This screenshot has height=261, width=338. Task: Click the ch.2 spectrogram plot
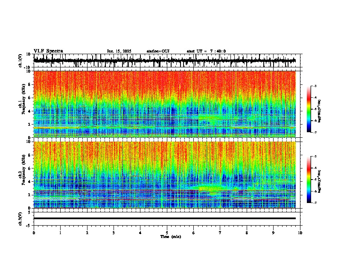click(x=165, y=175)
